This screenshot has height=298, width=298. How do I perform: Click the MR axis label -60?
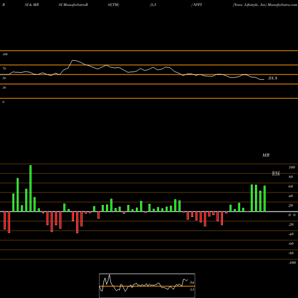[291, 244]
